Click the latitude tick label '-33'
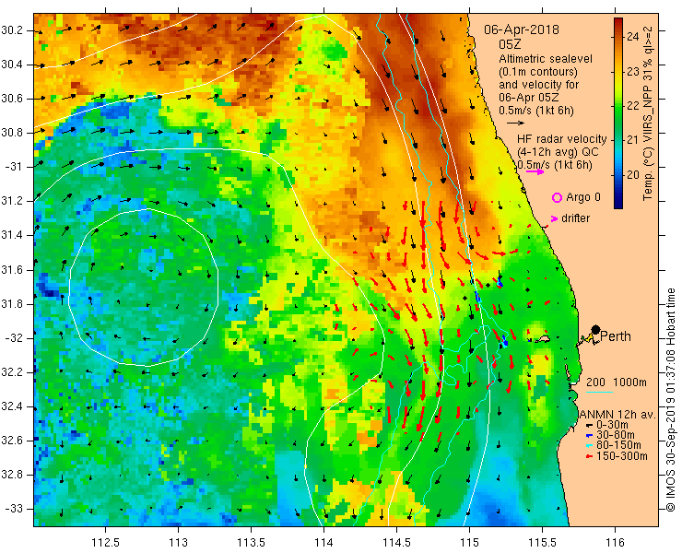This screenshot has width=682, height=553. [x=13, y=509]
